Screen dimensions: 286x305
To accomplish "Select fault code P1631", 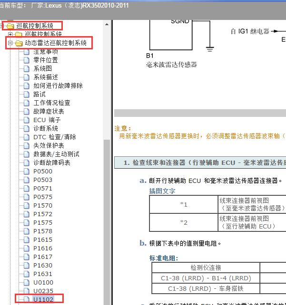I will click(43, 274).
